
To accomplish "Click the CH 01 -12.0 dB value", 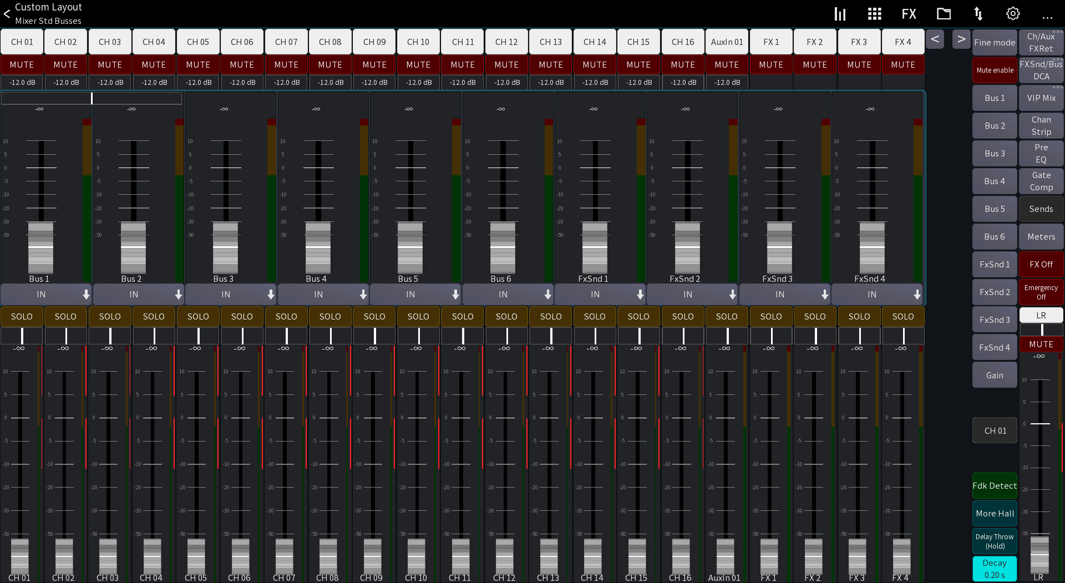I will (22, 83).
